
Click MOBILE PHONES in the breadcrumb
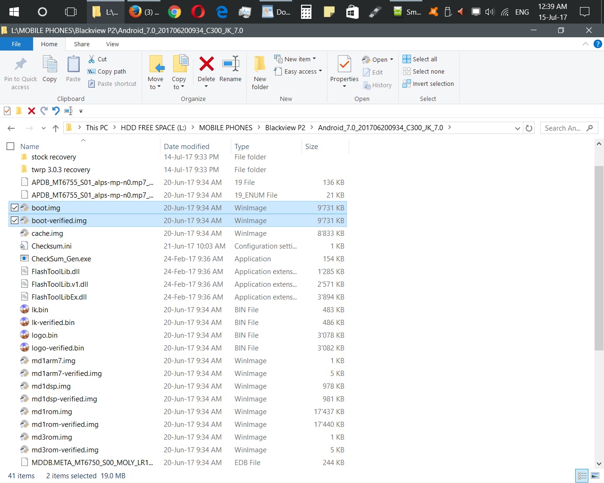point(226,128)
